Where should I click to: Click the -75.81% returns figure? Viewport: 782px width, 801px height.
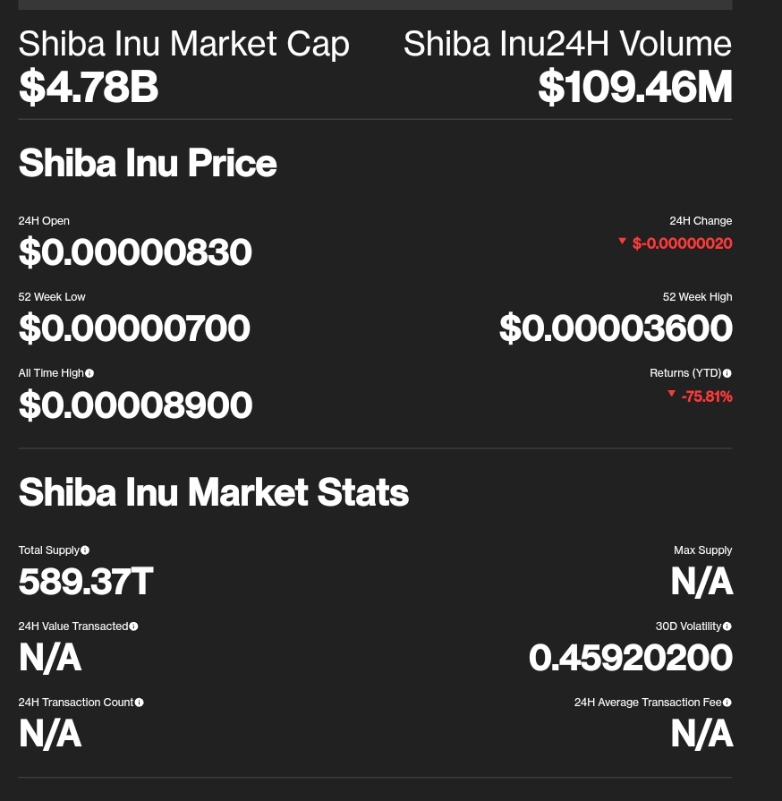tap(707, 396)
